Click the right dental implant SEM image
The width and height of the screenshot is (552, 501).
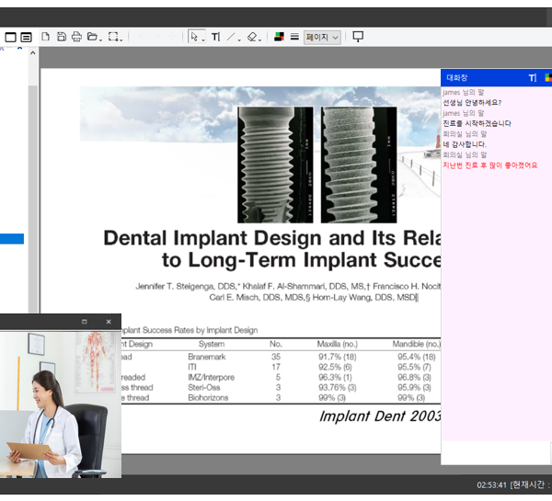tap(359, 165)
